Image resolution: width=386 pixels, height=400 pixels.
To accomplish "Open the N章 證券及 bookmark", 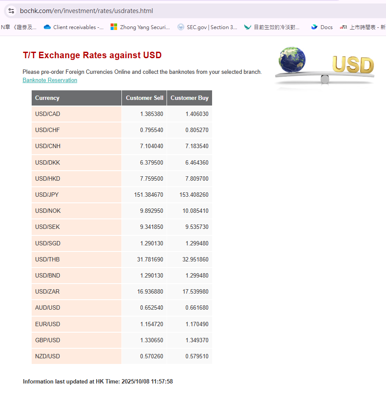I will click(19, 27).
